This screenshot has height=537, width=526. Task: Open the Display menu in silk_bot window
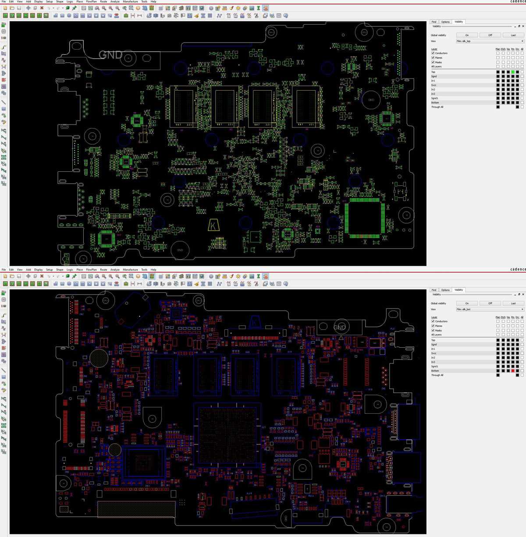point(39,270)
